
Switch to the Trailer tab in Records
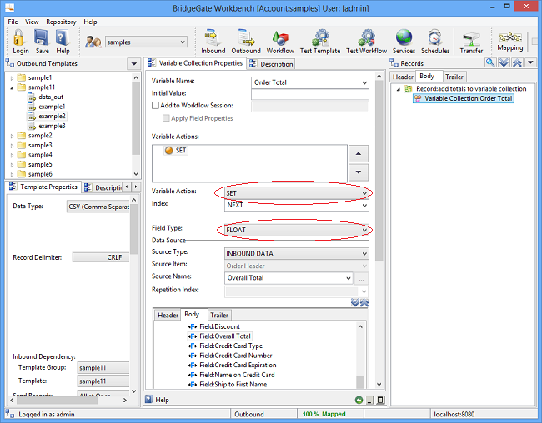454,77
